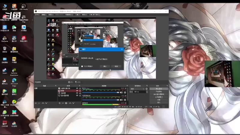240x135 pixels.
Task: Move selected source down in Sources list
Action: pos(73,103)
